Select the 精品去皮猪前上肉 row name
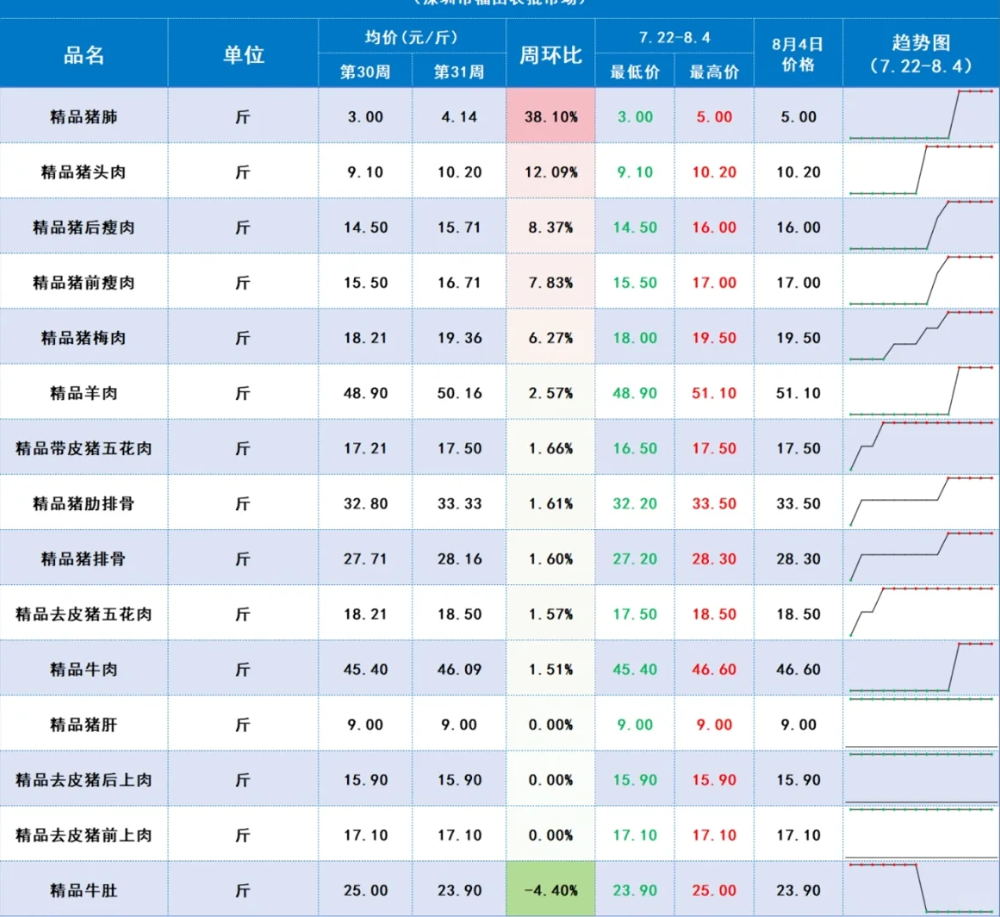The height and width of the screenshot is (917, 1000). coord(83,835)
